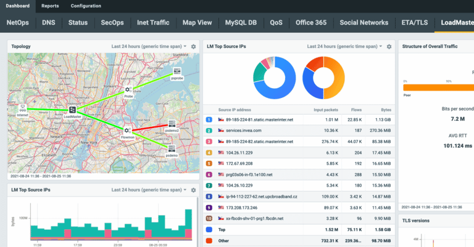Click rank 8 dark blue badge

tap(209, 196)
